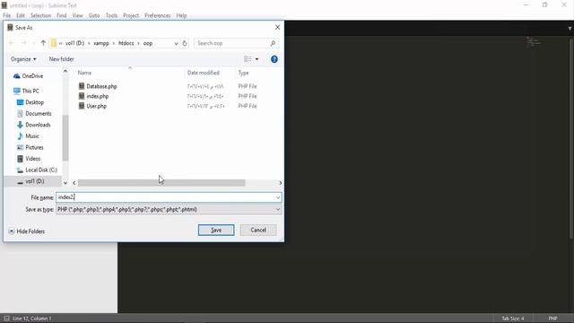Click xampp in the address path
Image resolution: width=574 pixels, height=323 pixels.
(x=101, y=43)
